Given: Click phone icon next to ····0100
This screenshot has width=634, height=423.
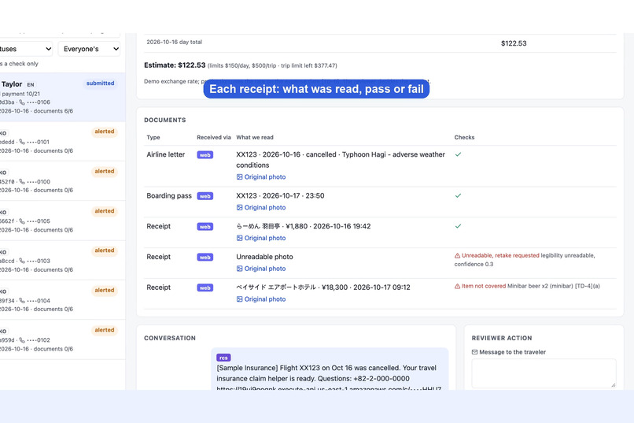Looking at the screenshot, I should pos(22,182).
